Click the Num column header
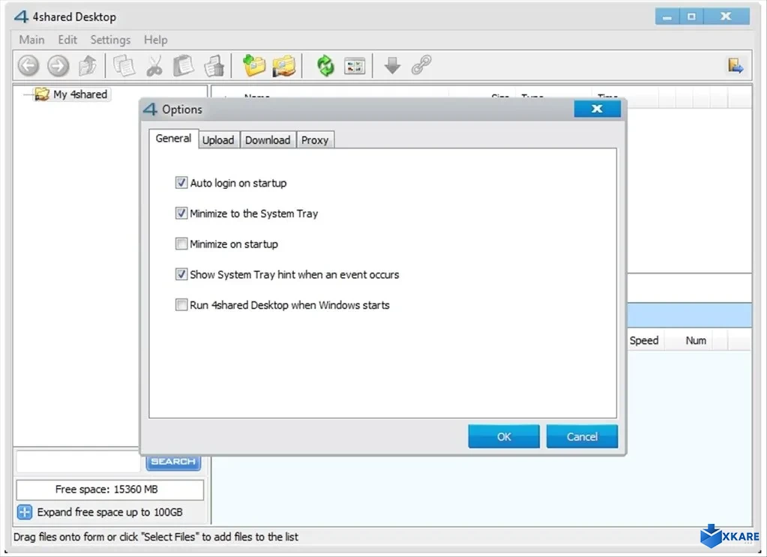 click(x=696, y=340)
